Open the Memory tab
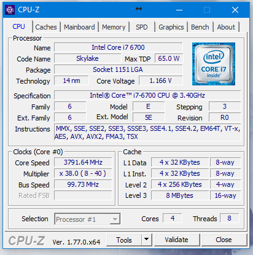The height and width of the screenshot is (255, 253). tap(114, 27)
